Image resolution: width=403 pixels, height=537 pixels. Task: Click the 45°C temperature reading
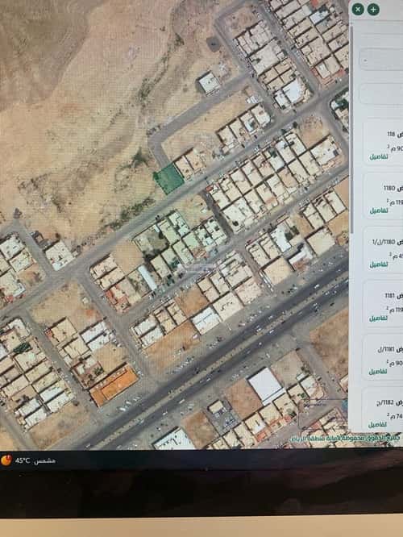[23, 460]
